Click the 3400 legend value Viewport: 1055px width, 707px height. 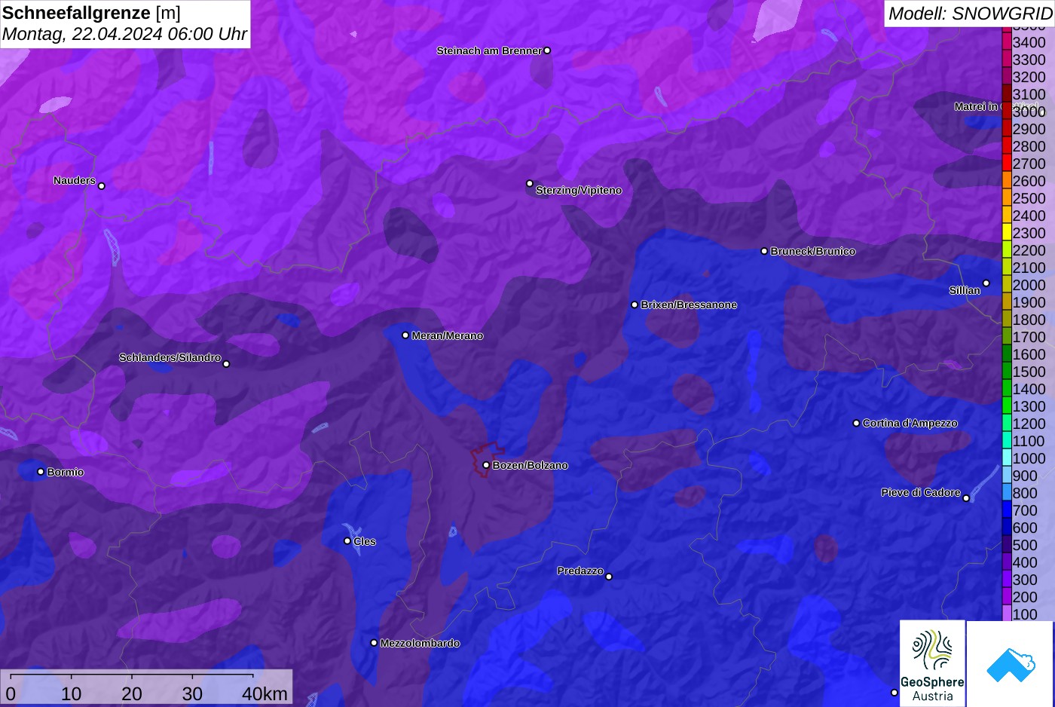(1029, 42)
